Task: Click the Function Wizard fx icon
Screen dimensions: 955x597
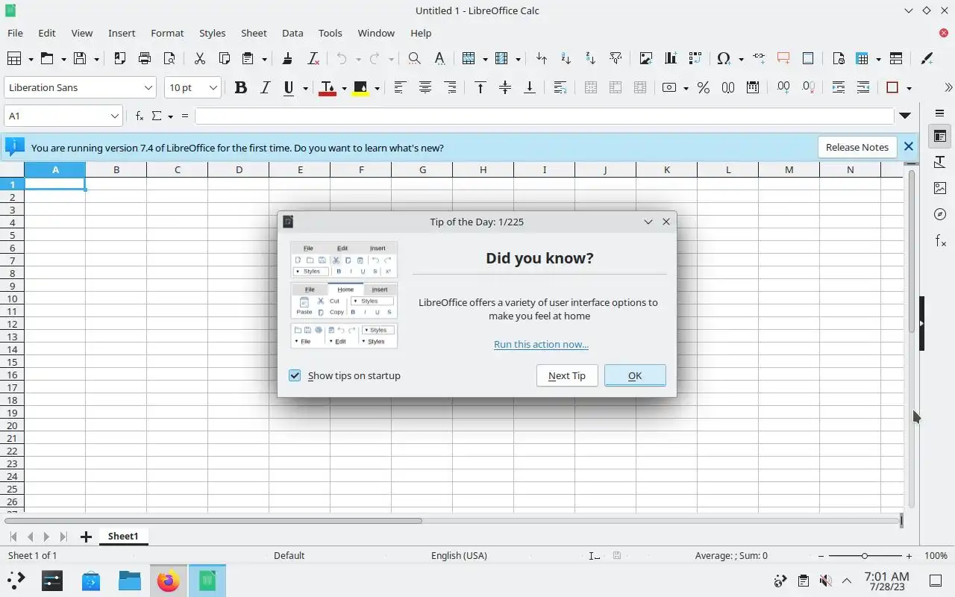Action: pyautogui.click(x=140, y=116)
